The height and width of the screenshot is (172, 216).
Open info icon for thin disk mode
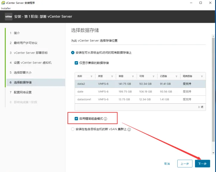pyautogui.click(x=105, y=119)
